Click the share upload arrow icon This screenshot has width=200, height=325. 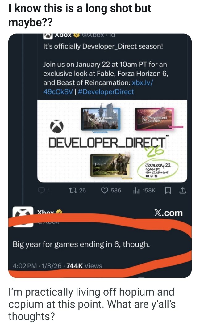[183, 190]
